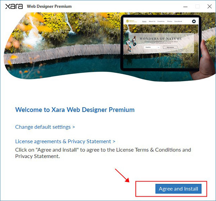The image size is (216, 201).
Task: Minimize the installer window
Action: (185, 6)
